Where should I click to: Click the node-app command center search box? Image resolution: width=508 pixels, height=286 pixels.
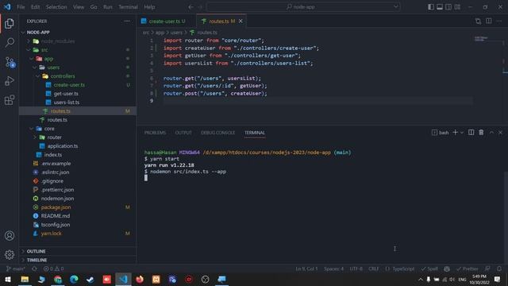(303, 7)
